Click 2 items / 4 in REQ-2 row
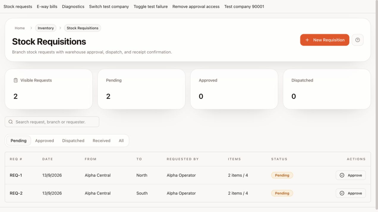Screen dimensions: 378x212 coord(238,193)
